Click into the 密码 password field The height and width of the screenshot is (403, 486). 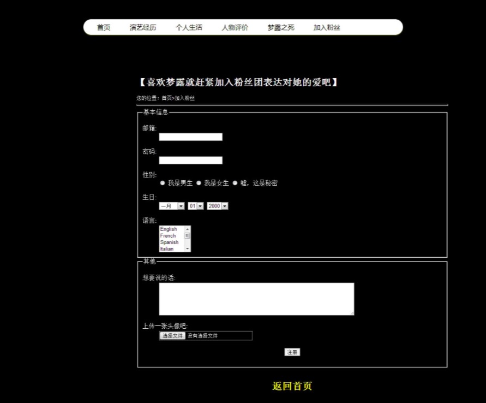(190, 160)
